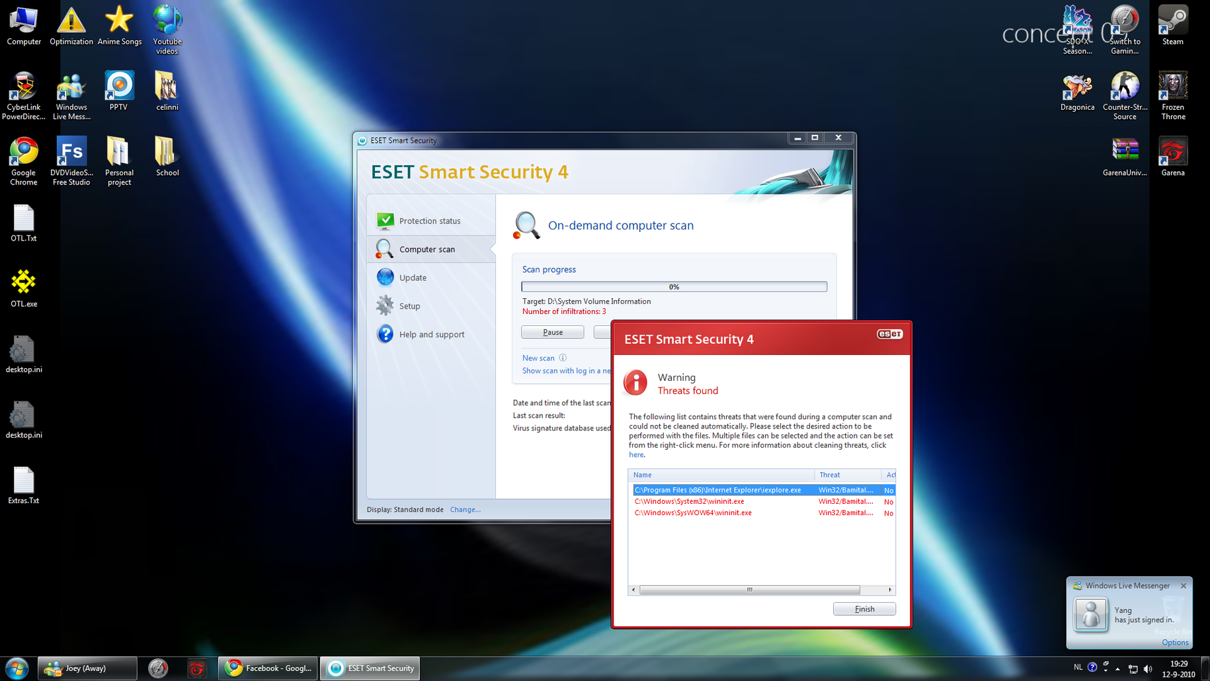This screenshot has width=1210, height=681.
Task: Select the OTL.Txt file
Action: pos(24,223)
